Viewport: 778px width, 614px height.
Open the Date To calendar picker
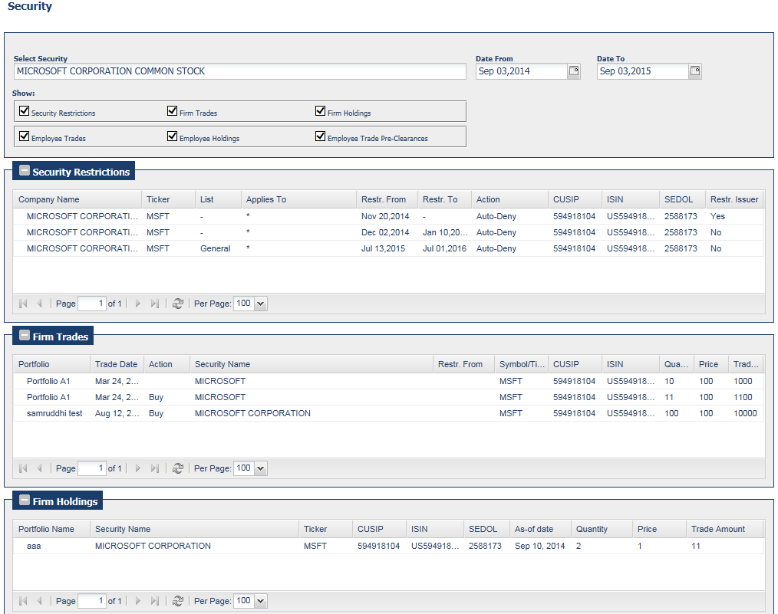coord(694,71)
